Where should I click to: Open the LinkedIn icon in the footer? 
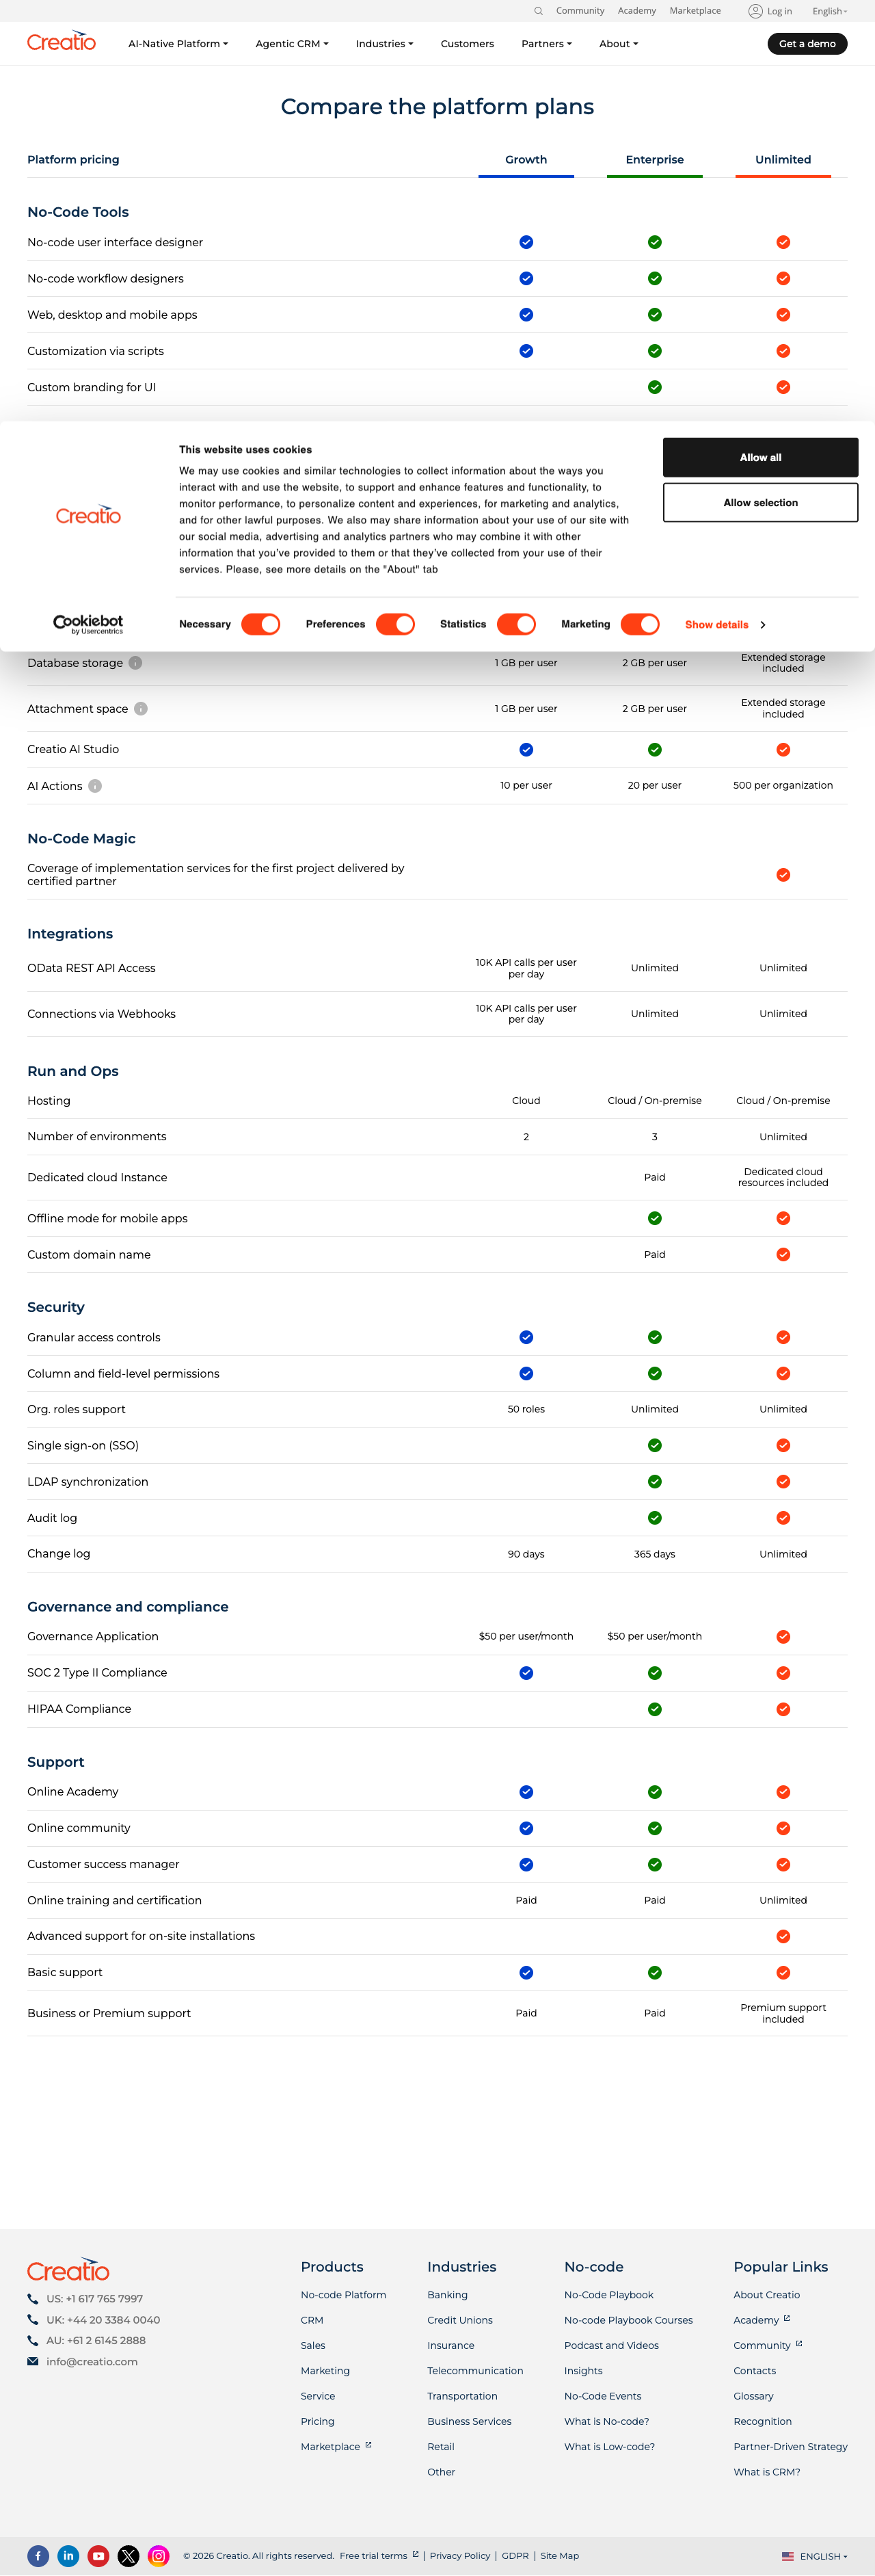pyautogui.click(x=68, y=2555)
